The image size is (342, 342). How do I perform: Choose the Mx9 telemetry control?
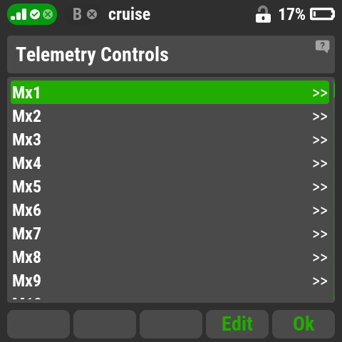click(170, 281)
